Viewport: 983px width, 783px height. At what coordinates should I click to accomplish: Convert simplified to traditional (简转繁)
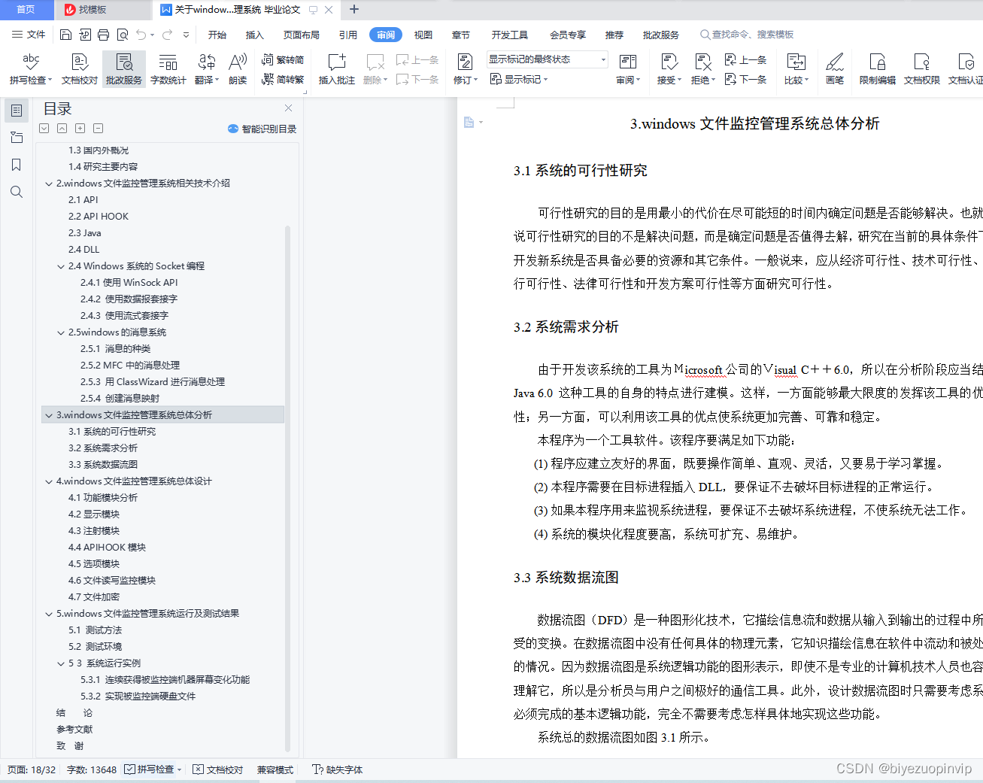(x=283, y=79)
